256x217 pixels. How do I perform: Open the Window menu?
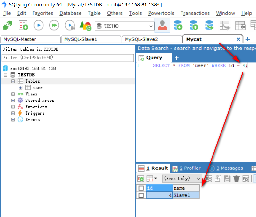[x=225, y=13]
